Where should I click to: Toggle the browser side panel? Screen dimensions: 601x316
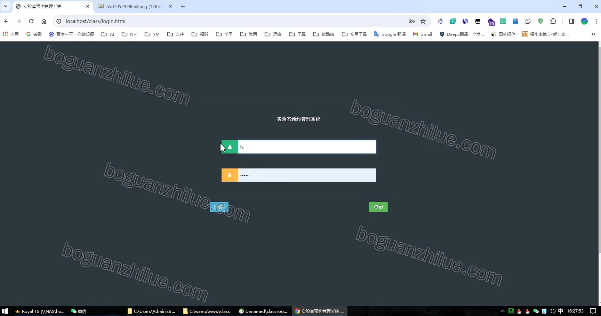click(571, 21)
